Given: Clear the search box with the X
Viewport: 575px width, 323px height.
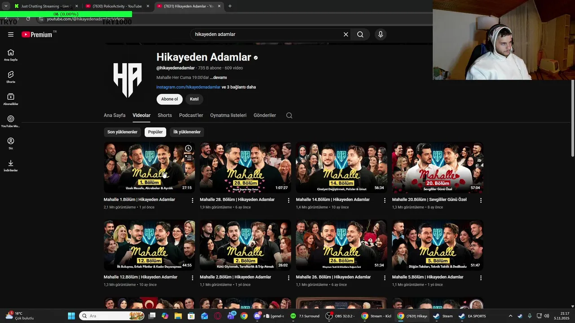Looking at the screenshot, I should coord(346,35).
